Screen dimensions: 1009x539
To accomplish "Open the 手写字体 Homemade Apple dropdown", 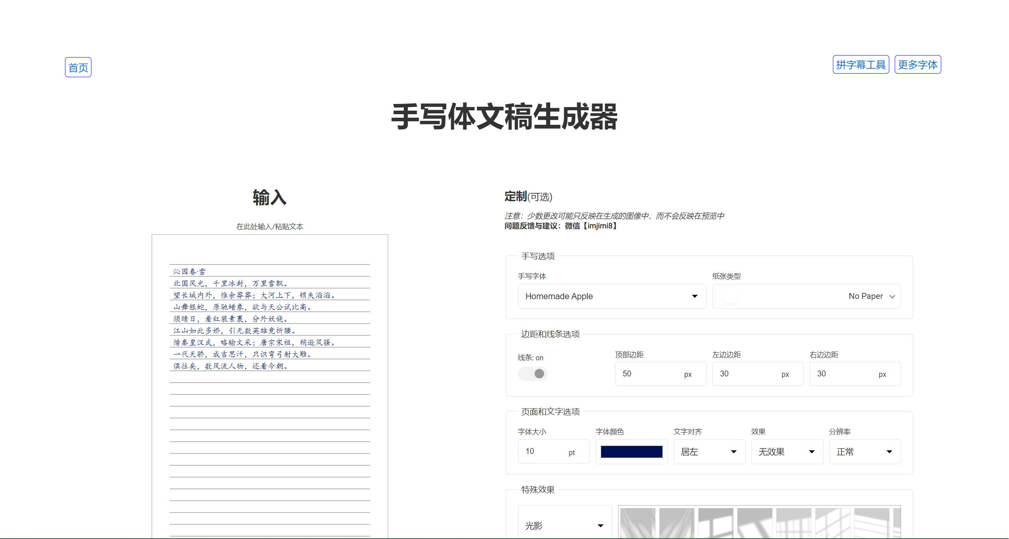I will (611, 296).
